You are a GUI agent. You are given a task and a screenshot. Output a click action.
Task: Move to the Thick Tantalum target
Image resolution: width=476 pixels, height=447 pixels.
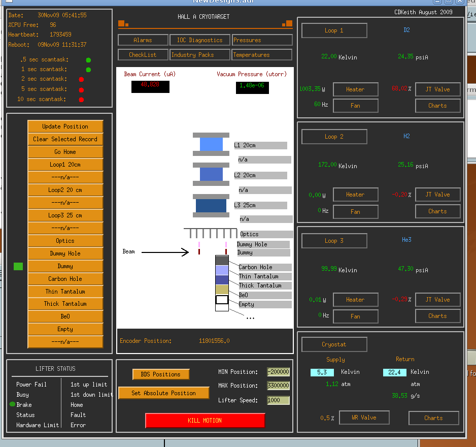(65, 304)
